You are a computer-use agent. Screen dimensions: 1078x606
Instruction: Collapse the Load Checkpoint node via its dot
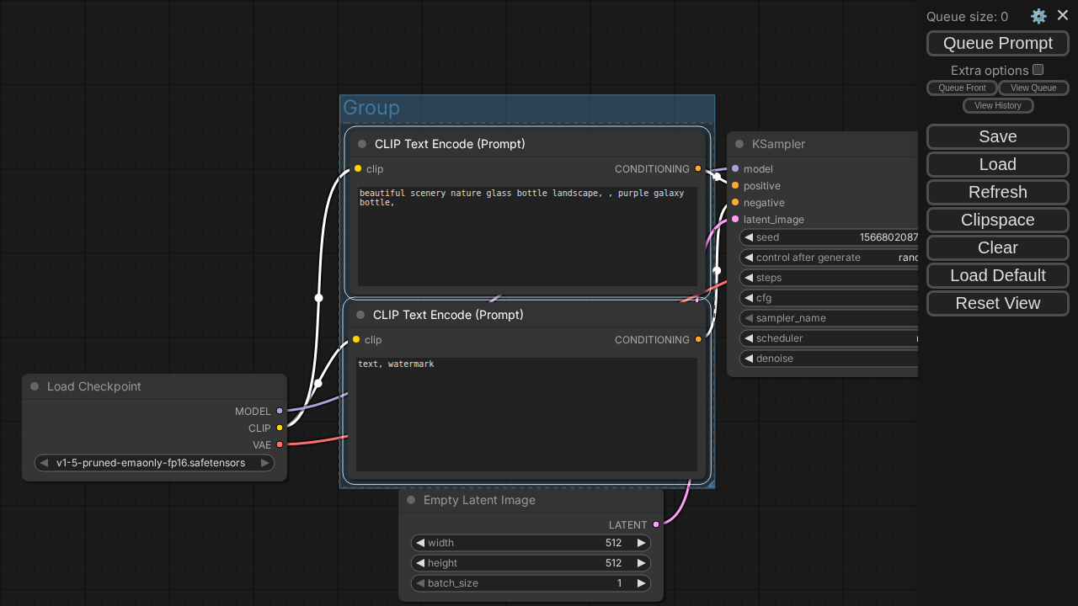[35, 386]
